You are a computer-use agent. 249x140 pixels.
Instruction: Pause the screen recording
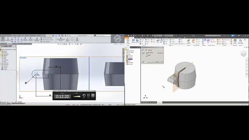click(88, 96)
